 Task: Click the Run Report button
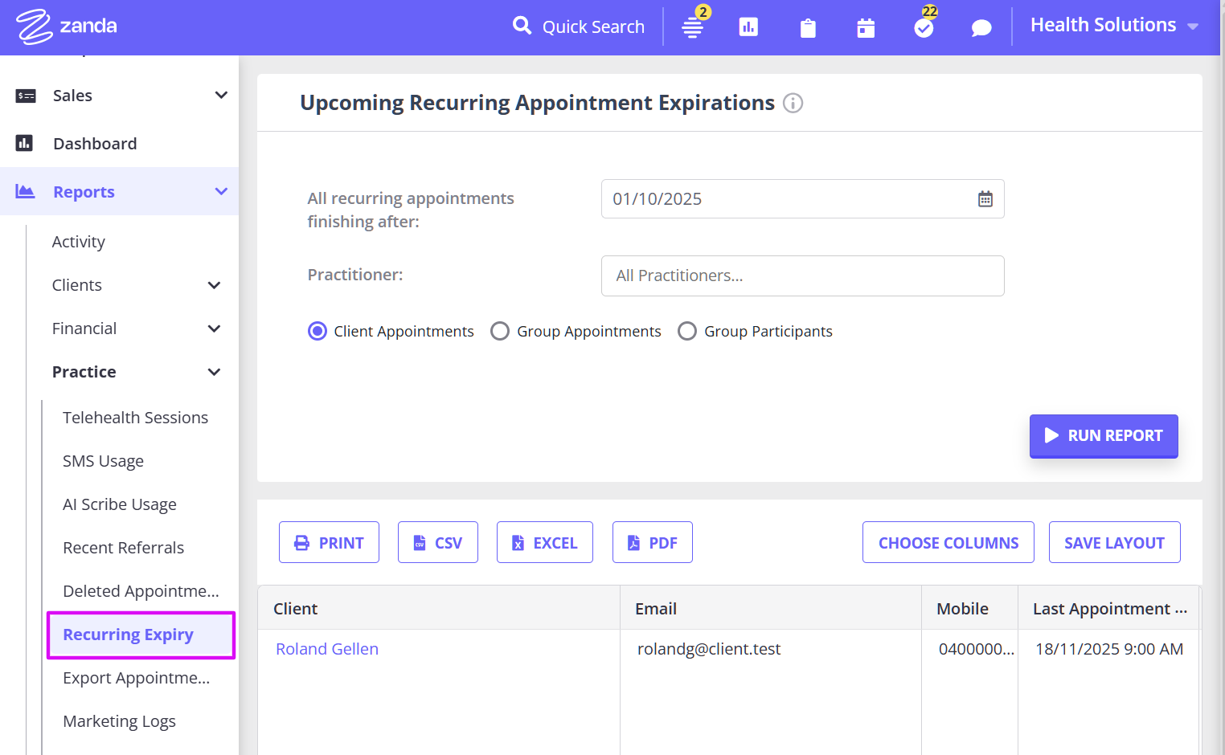tap(1103, 435)
